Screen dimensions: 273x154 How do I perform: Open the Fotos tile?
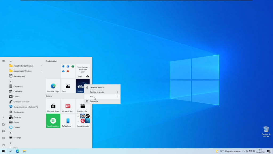coord(68,86)
